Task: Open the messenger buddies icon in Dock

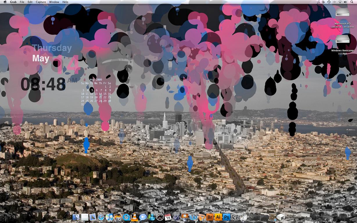Action: point(151,217)
